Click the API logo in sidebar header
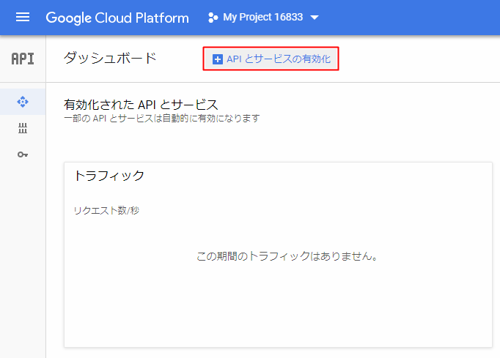Viewport: 500px width, 358px height. 23,59
